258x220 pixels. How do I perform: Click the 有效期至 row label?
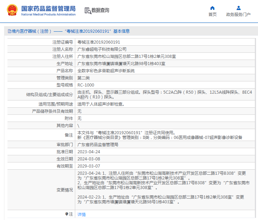65,166
